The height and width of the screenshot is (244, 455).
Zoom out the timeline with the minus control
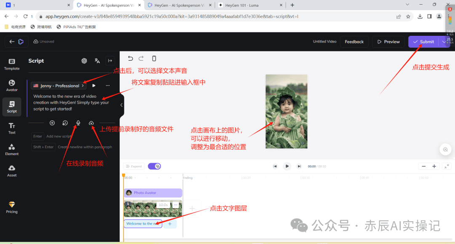click(x=424, y=166)
